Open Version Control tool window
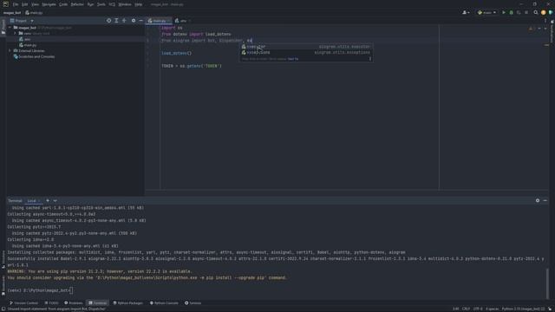The image size is (555, 312). (23, 303)
